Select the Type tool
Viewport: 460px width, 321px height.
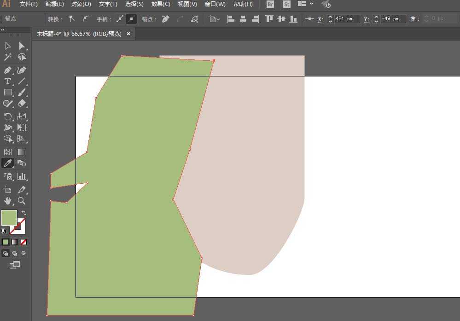point(8,82)
